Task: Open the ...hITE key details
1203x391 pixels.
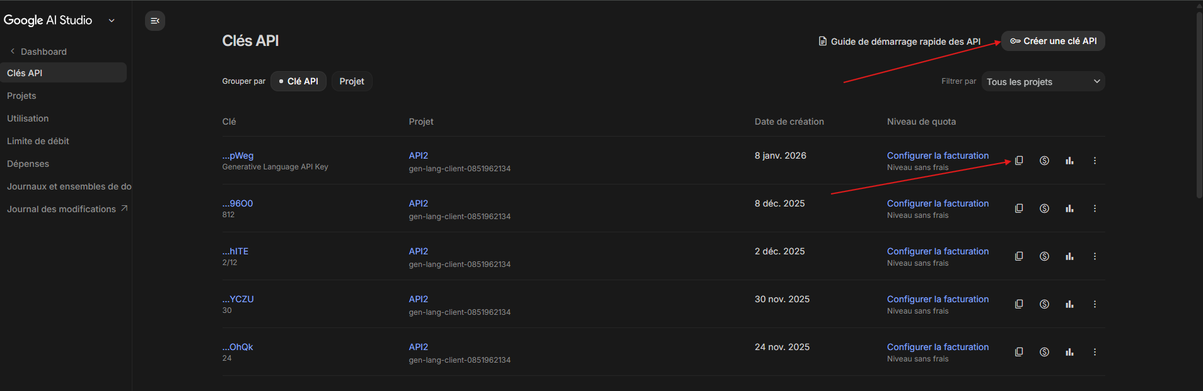Action: [235, 251]
